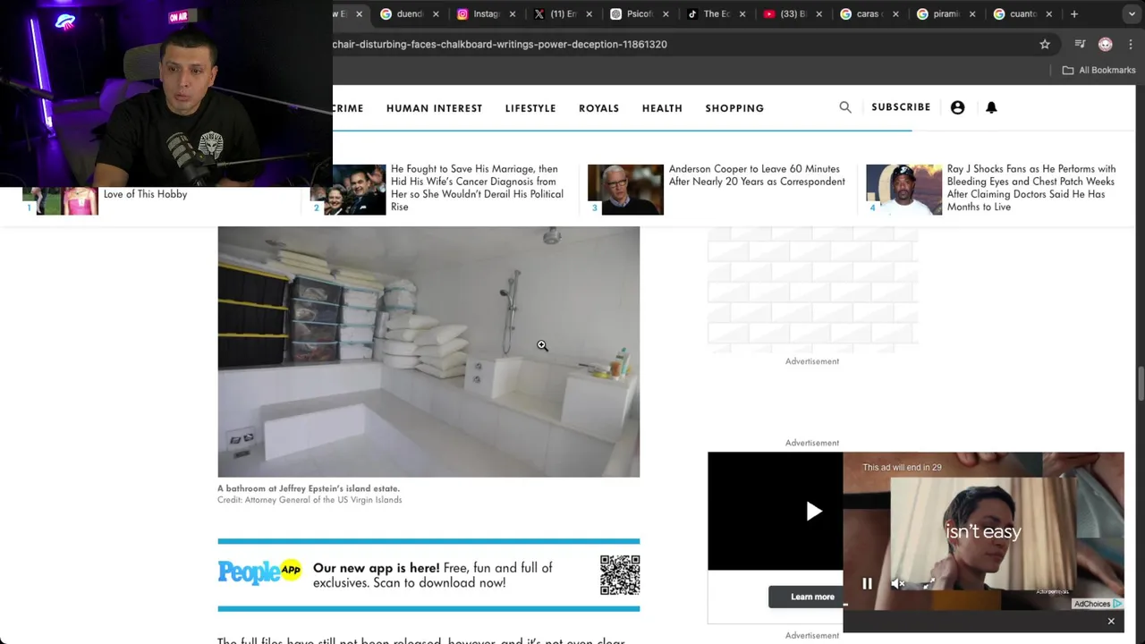Close the piramid tab
Screen dimensions: 1145x644
[x=972, y=14]
